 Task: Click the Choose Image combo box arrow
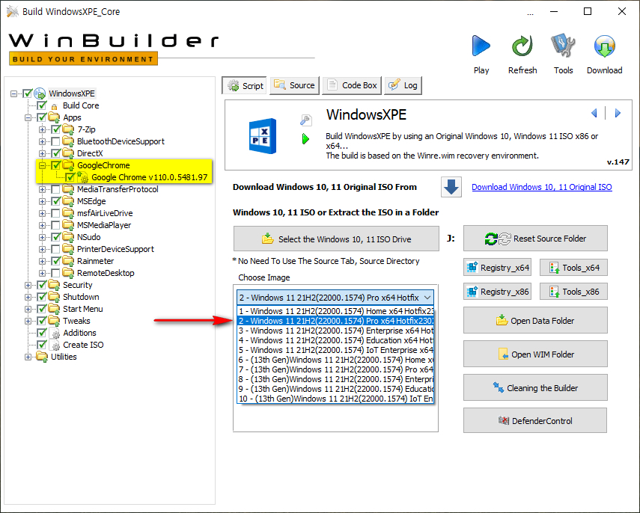pos(427,298)
